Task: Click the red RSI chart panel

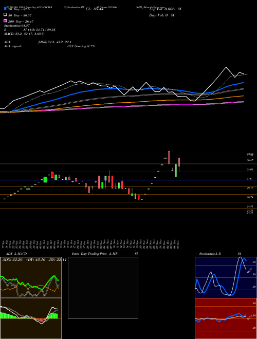Action: [226, 318]
